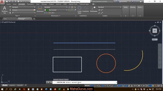Toggle Clean Screen icon in status bar
163x91 pixels.
click(x=159, y=86)
